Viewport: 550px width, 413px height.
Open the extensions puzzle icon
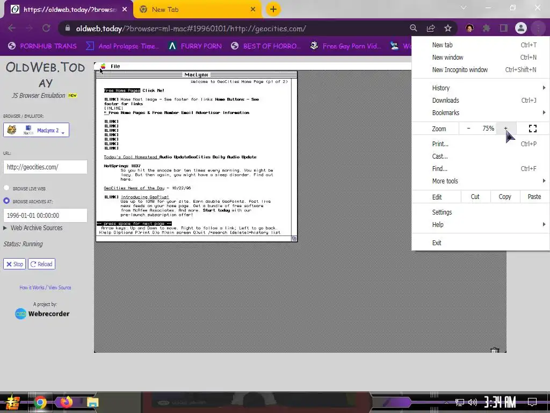[x=487, y=28]
